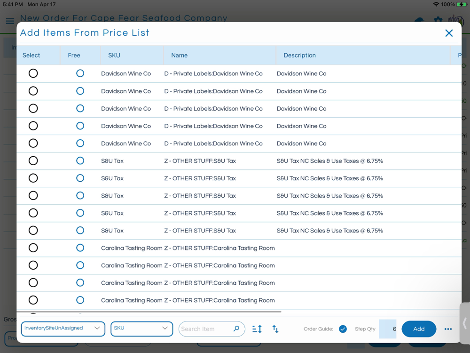Mark first Davidson Wine Co row as Free
The image size is (470, 353).
pyautogui.click(x=80, y=73)
